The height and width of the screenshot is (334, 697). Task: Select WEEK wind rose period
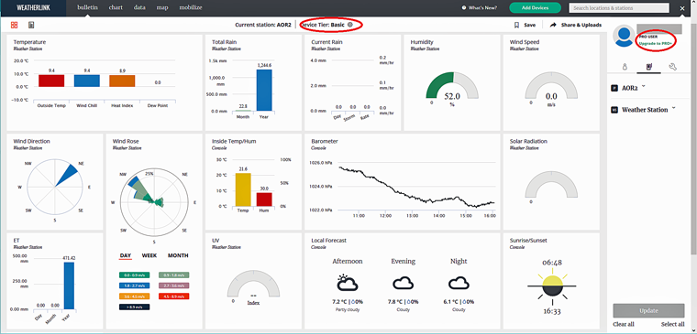(149, 255)
